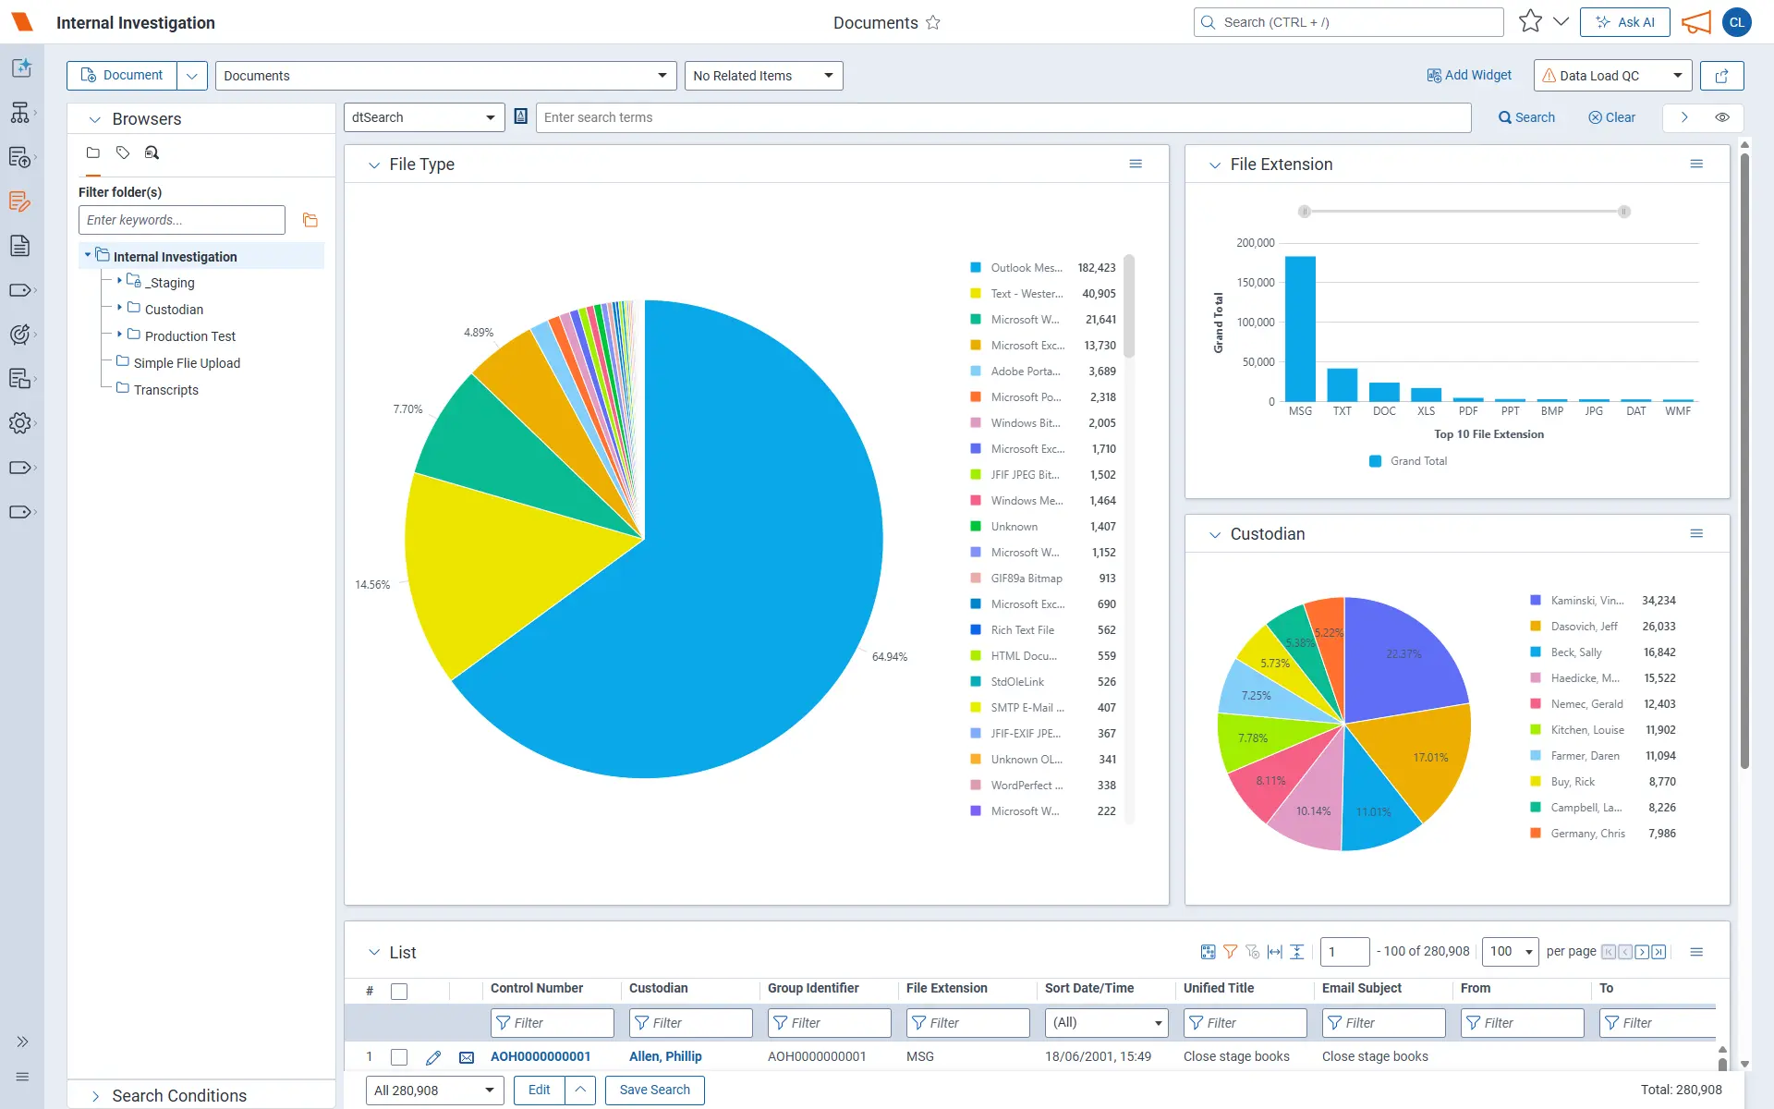Click the favorite star next to Documents title
This screenshot has width=1774, height=1109.
[x=933, y=22]
